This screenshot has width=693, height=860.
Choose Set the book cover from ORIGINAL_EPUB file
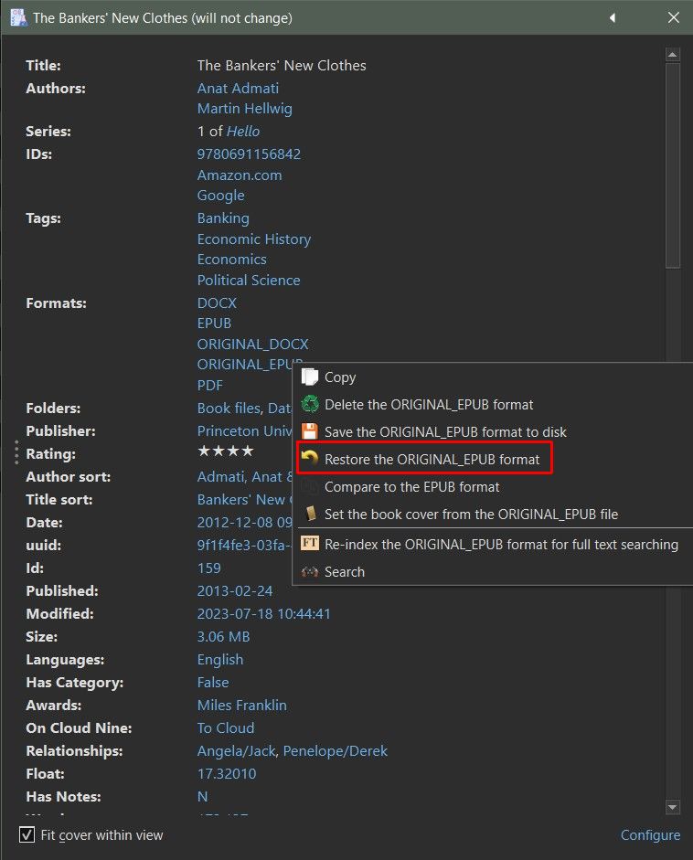pyautogui.click(x=472, y=514)
